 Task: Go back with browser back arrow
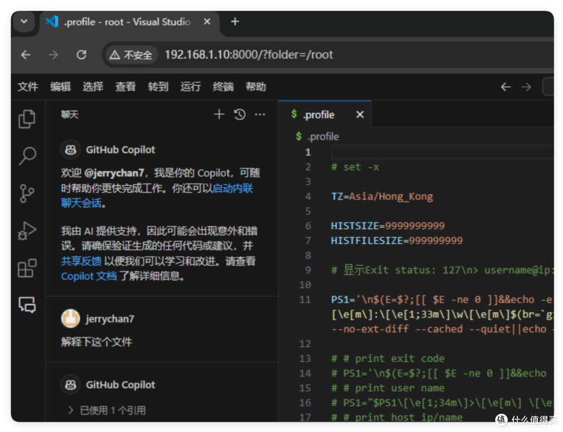click(26, 55)
